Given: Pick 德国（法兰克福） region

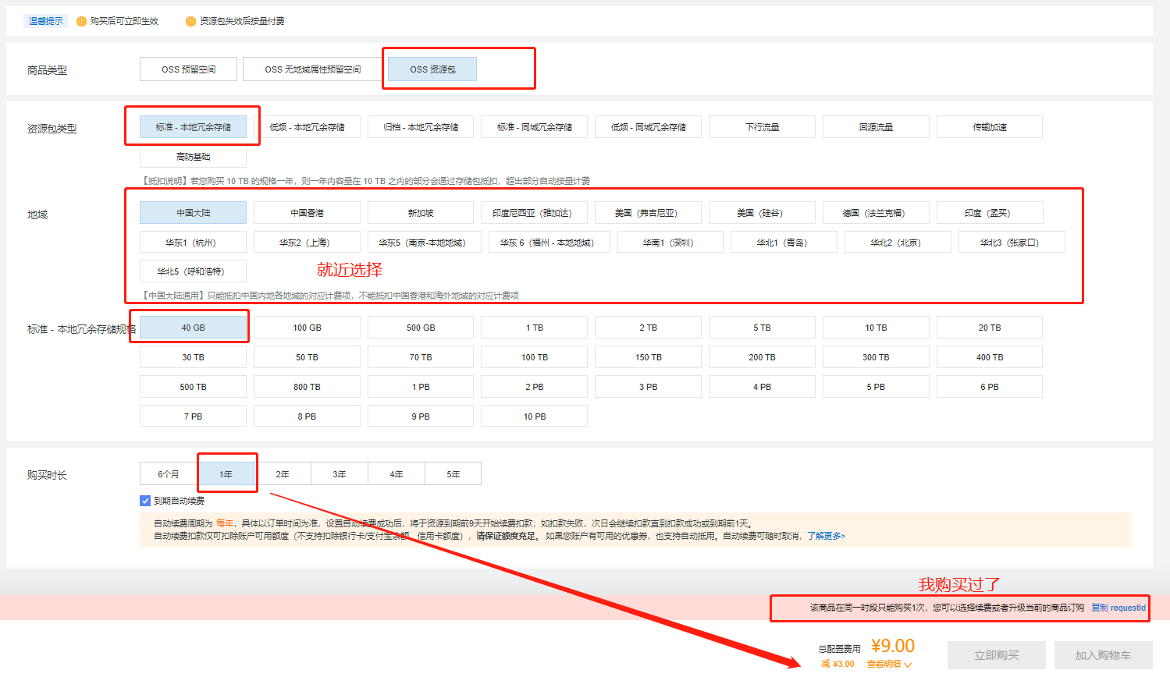Looking at the screenshot, I should coord(876,213).
